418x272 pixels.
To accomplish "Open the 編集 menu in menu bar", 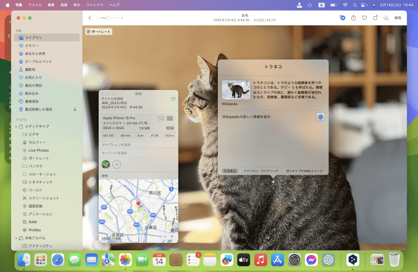I will [51, 5].
